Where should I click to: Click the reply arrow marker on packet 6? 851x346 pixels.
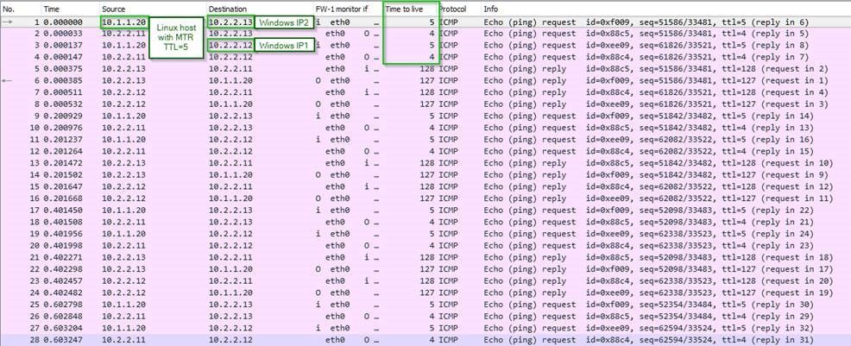tap(8, 80)
